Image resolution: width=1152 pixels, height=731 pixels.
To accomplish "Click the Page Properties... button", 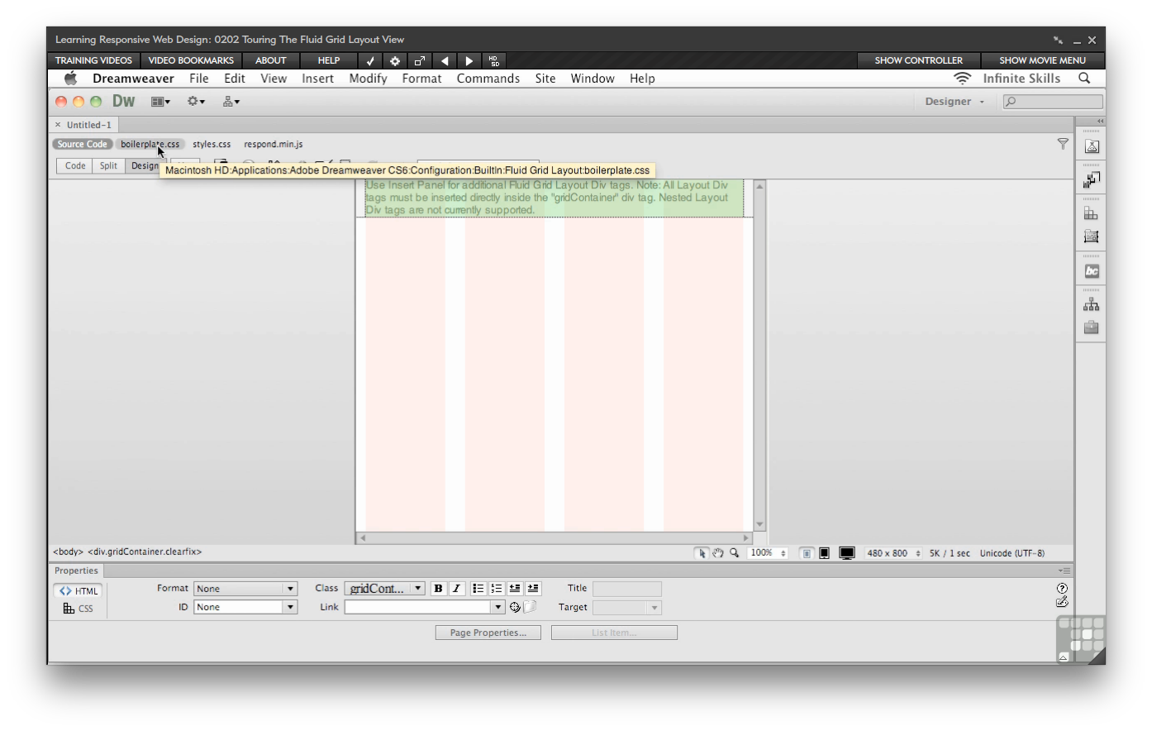I will [488, 633].
